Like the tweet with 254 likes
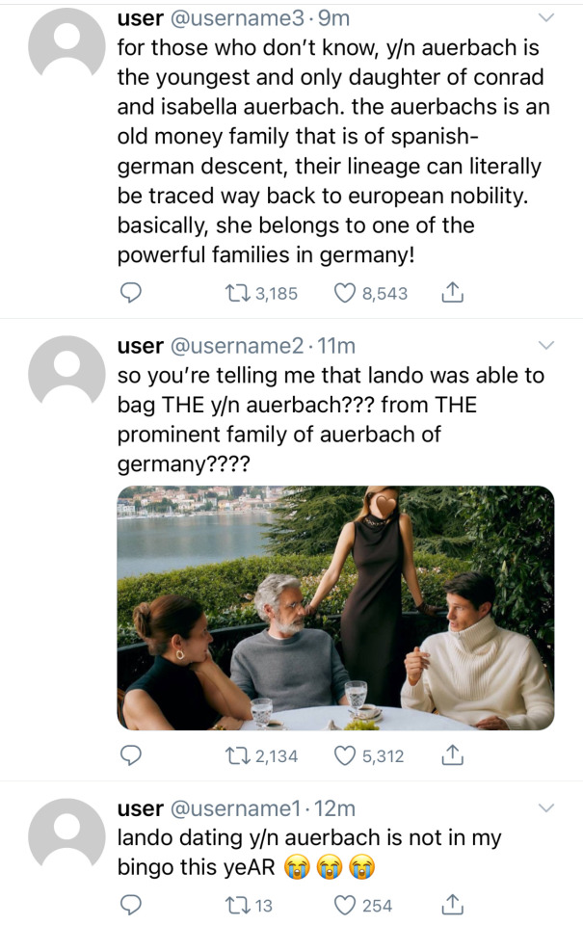Screen dimensions: 583x925 [346, 905]
